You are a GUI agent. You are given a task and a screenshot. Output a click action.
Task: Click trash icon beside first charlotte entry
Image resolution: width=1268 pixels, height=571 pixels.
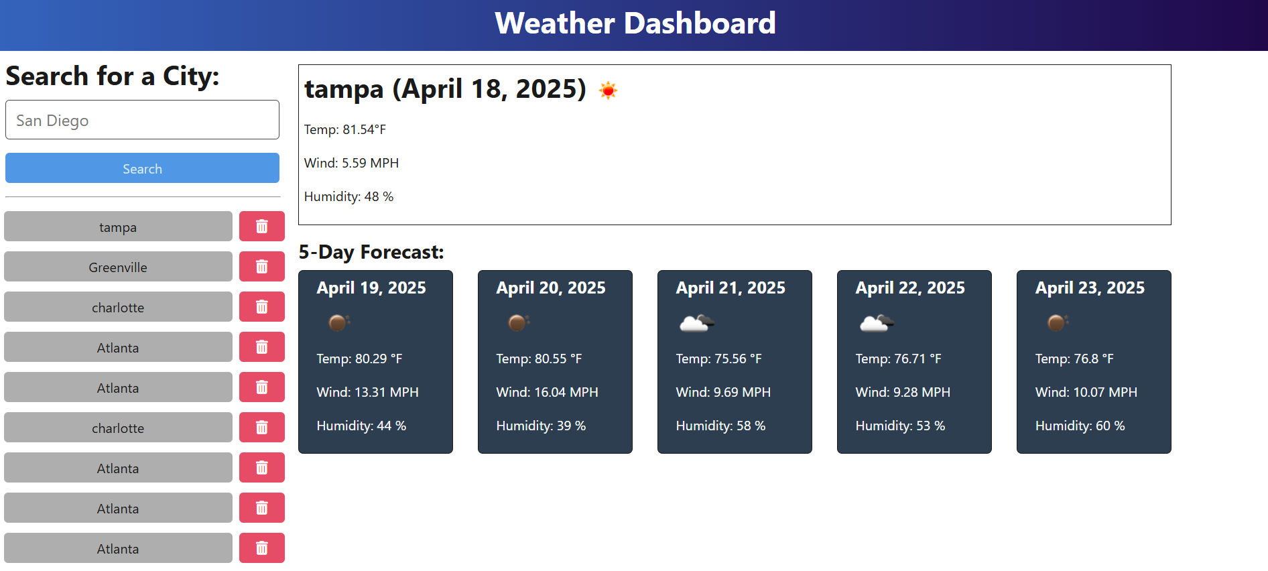[x=262, y=307]
